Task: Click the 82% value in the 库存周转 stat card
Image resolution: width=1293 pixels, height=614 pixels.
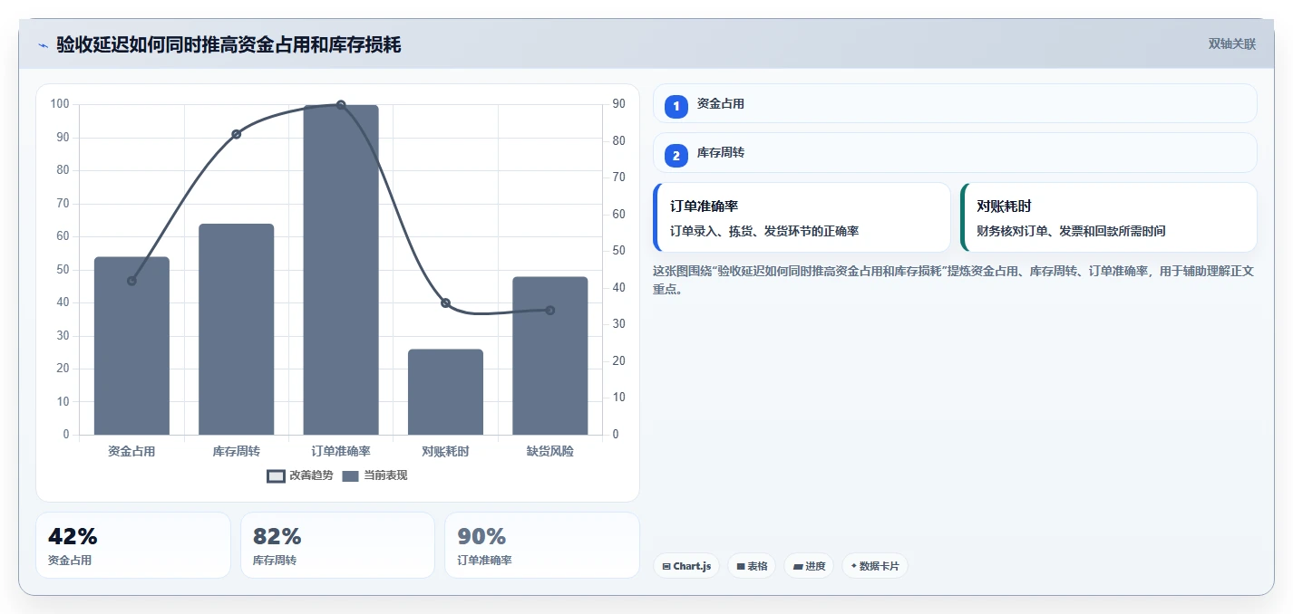Action: (277, 536)
